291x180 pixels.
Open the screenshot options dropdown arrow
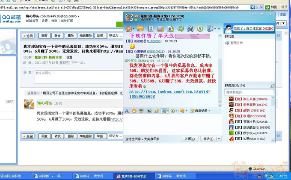pos(168,111)
